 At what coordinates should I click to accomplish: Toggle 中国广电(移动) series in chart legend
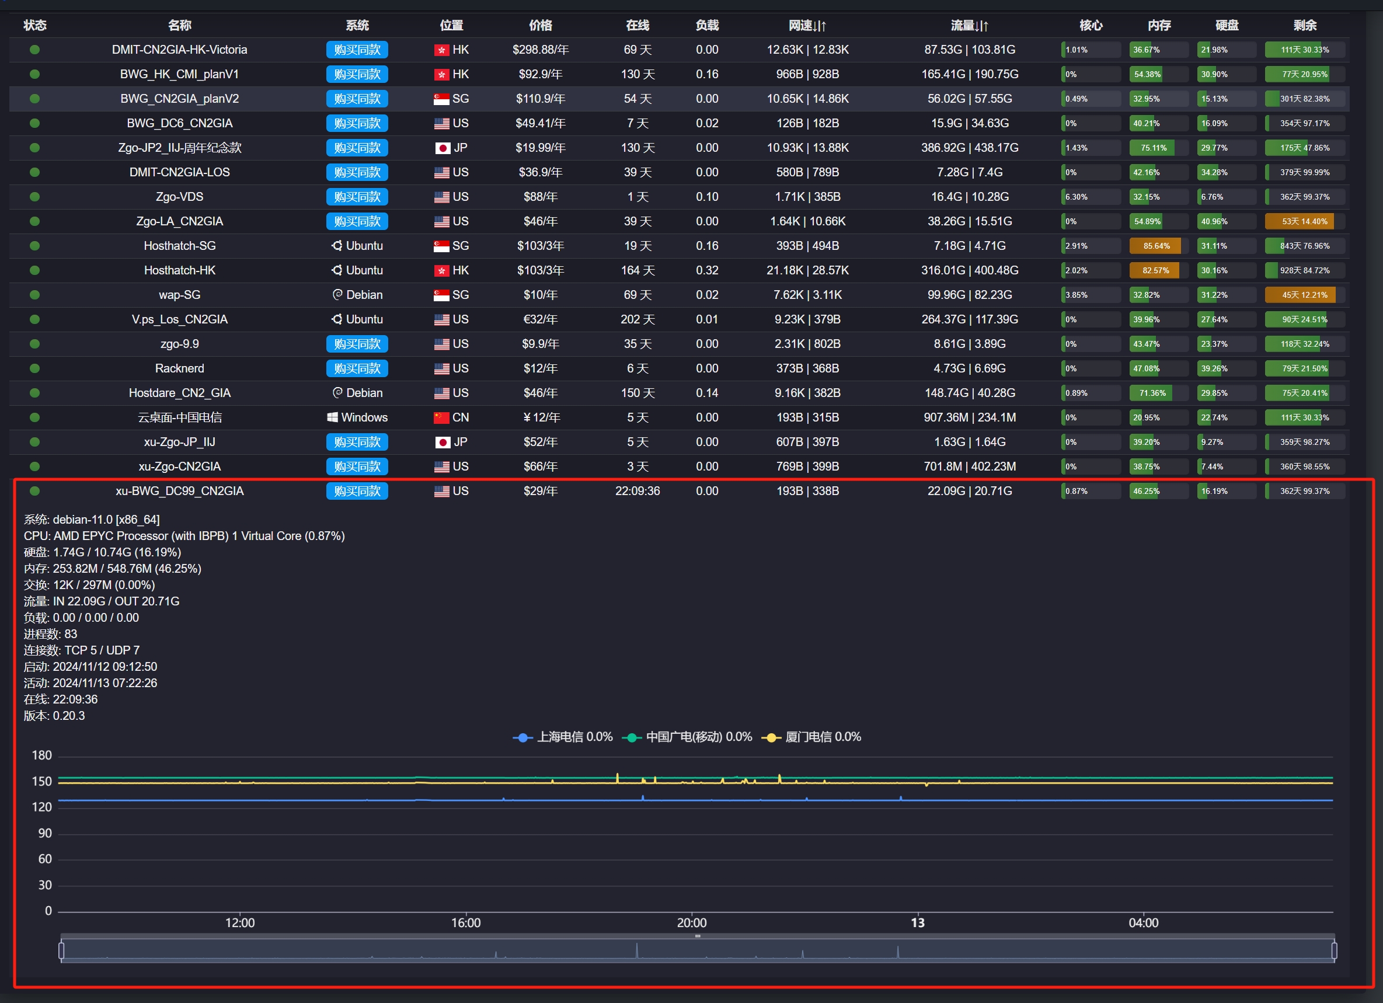pyautogui.click(x=687, y=737)
